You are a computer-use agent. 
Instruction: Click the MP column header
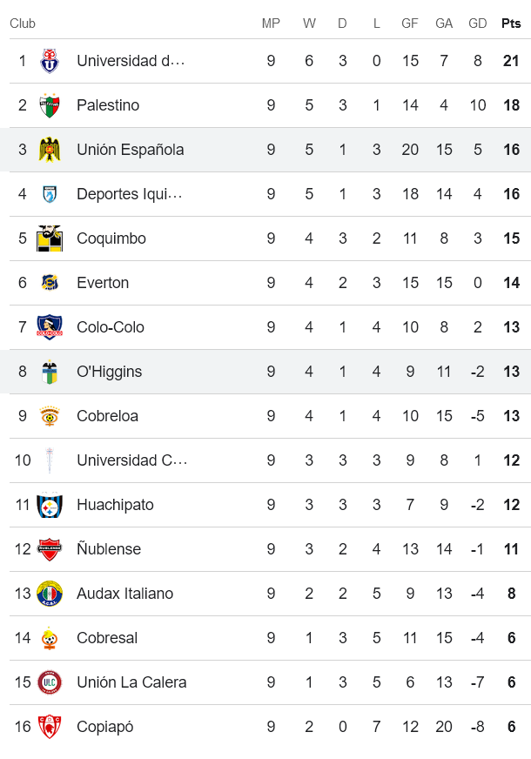coord(271,24)
